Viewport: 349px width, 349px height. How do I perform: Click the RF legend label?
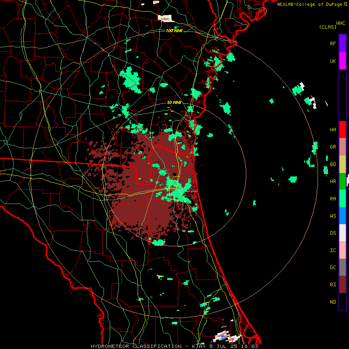click(x=333, y=43)
